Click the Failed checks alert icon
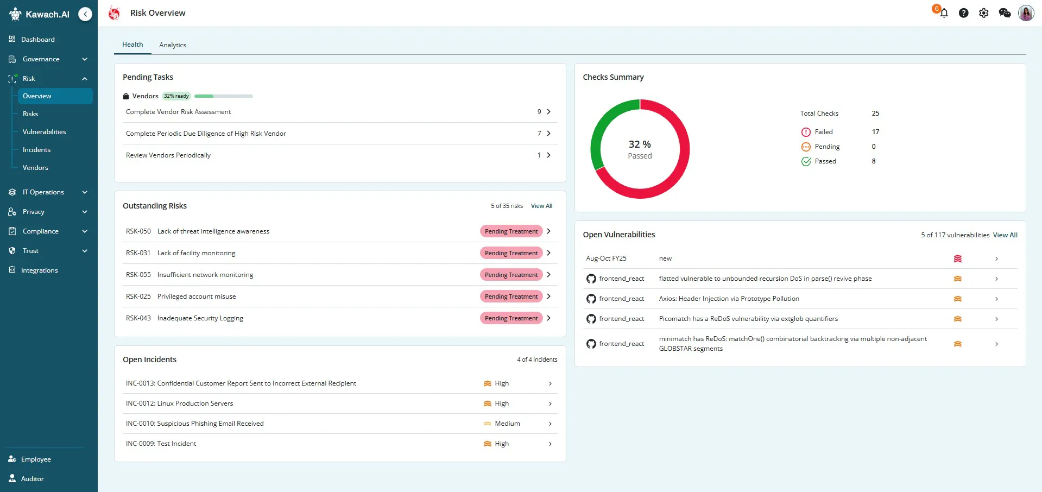Viewport: 1042px width, 492px height. (806, 132)
